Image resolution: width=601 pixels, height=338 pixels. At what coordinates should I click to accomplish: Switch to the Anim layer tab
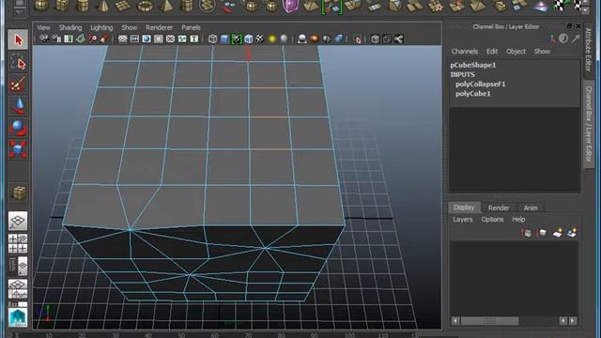point(531,207)
